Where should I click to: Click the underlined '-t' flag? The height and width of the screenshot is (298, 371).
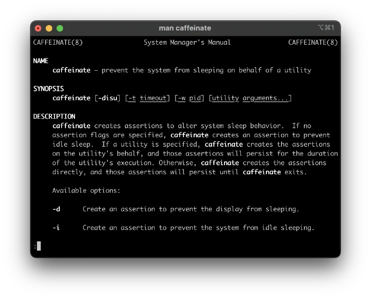click(132, 98)
